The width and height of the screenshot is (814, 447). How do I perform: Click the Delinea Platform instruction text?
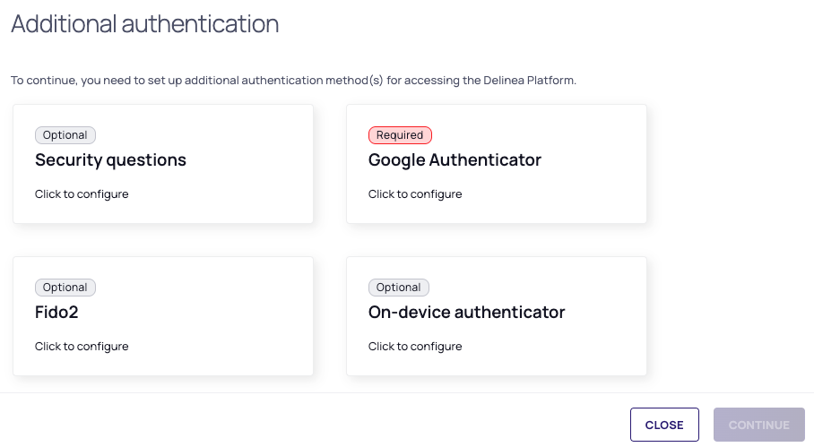pos(293,81)
